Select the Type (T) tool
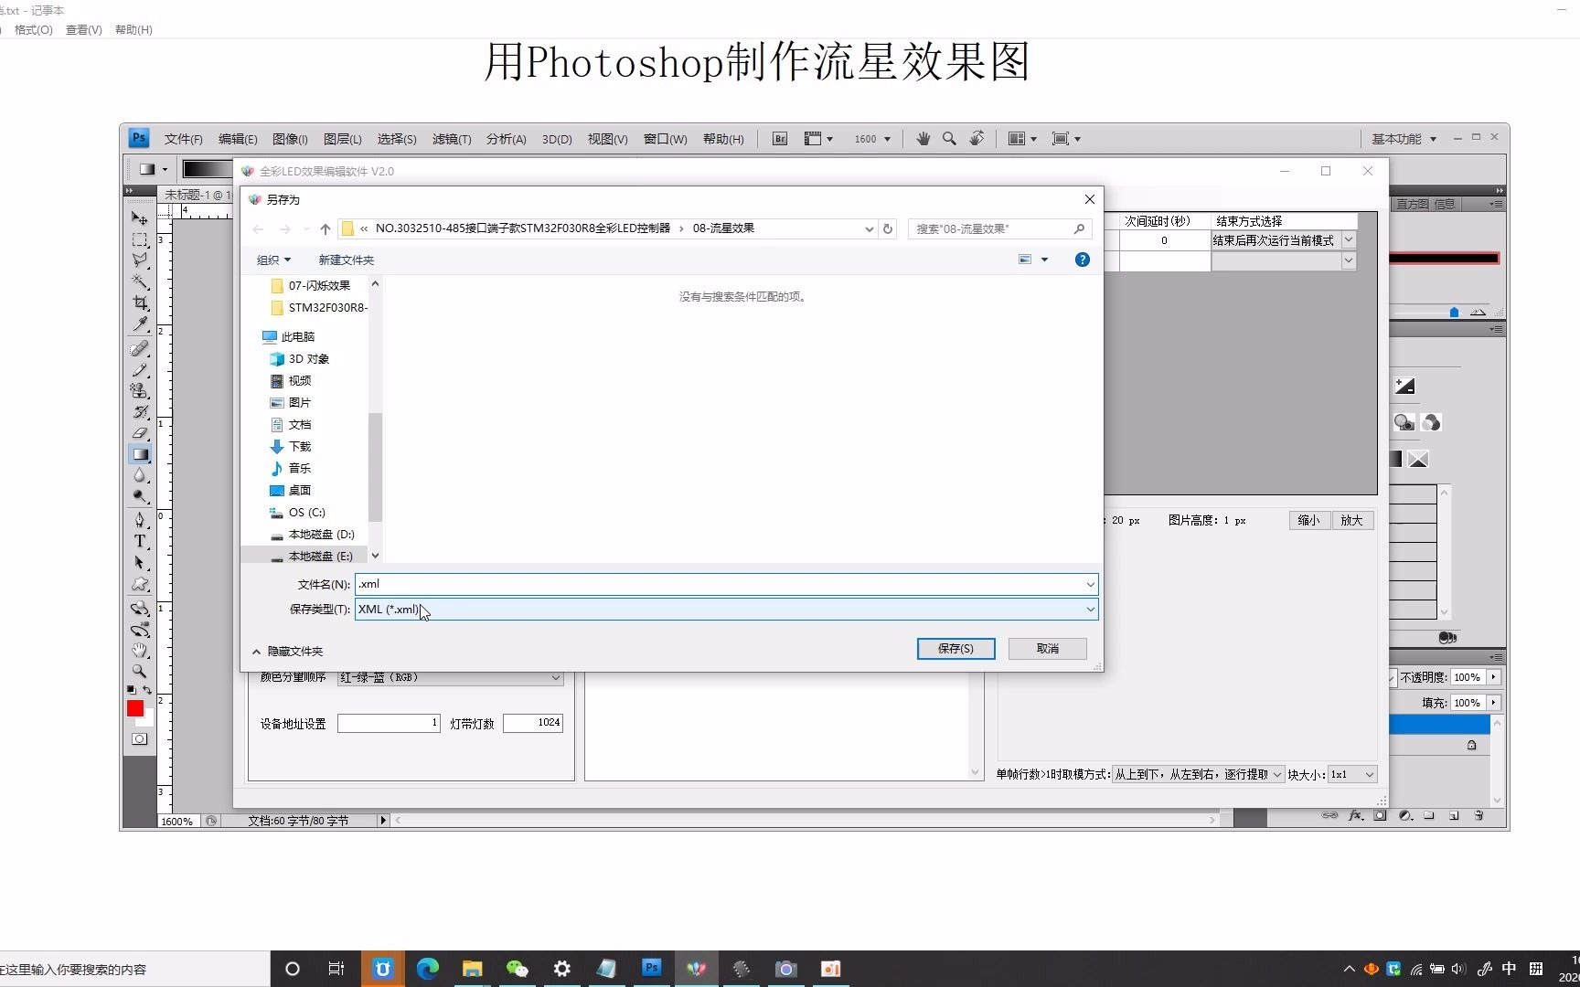The image size is (1580, 987). click(x=139, y=541)
